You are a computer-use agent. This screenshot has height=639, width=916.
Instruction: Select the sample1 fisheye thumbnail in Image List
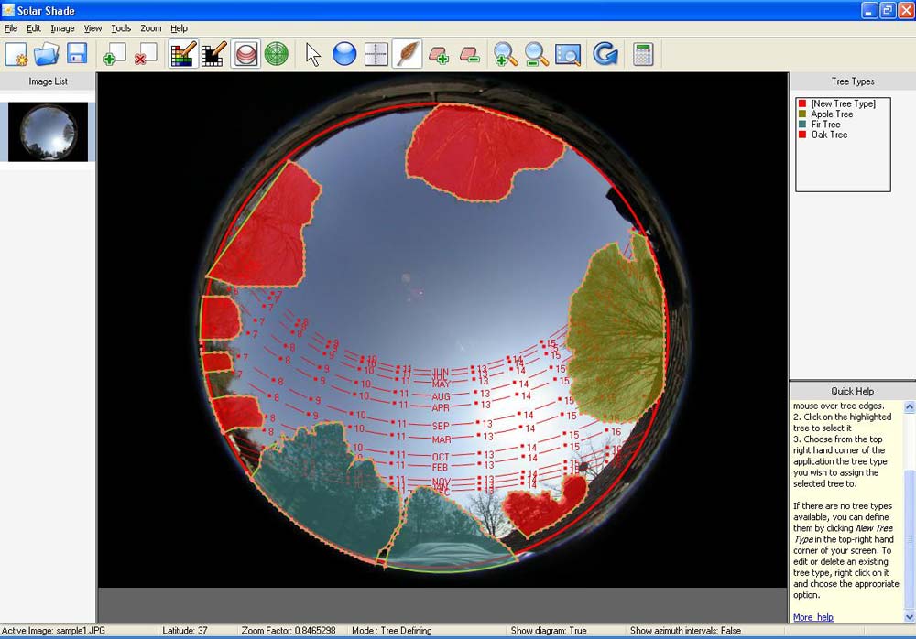tap(48, 131)
